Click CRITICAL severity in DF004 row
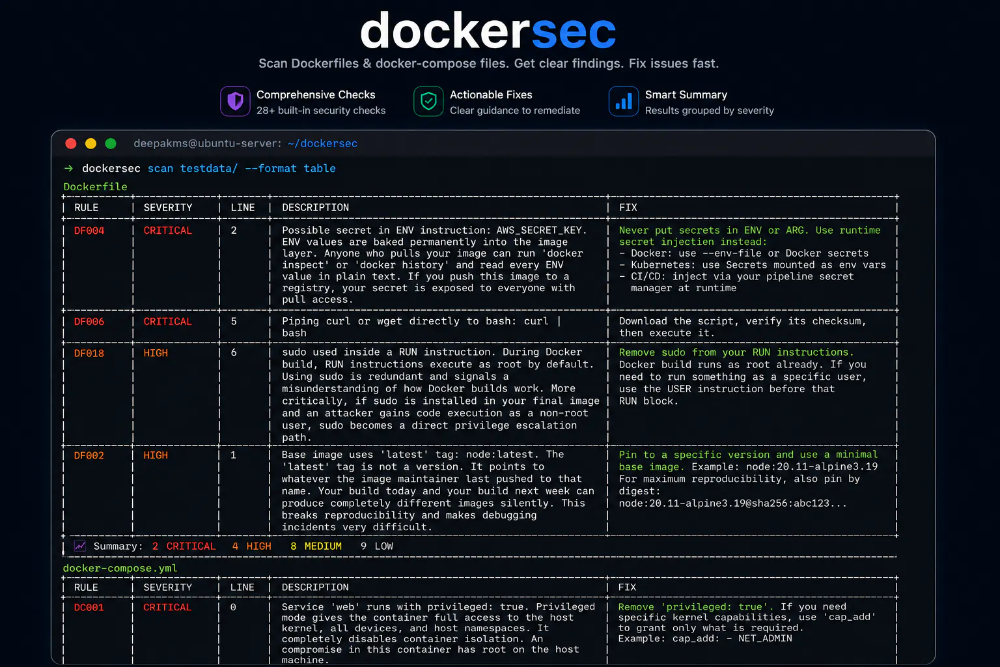The height and width of the screenshot is (667, 1000). 168,231
